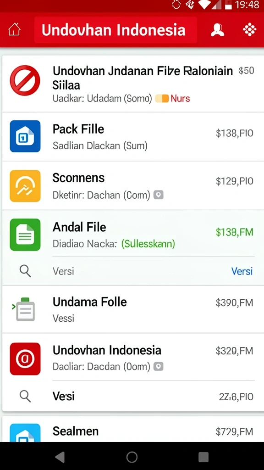Toggle the orange switch beside Nurs

coord(162,98)
